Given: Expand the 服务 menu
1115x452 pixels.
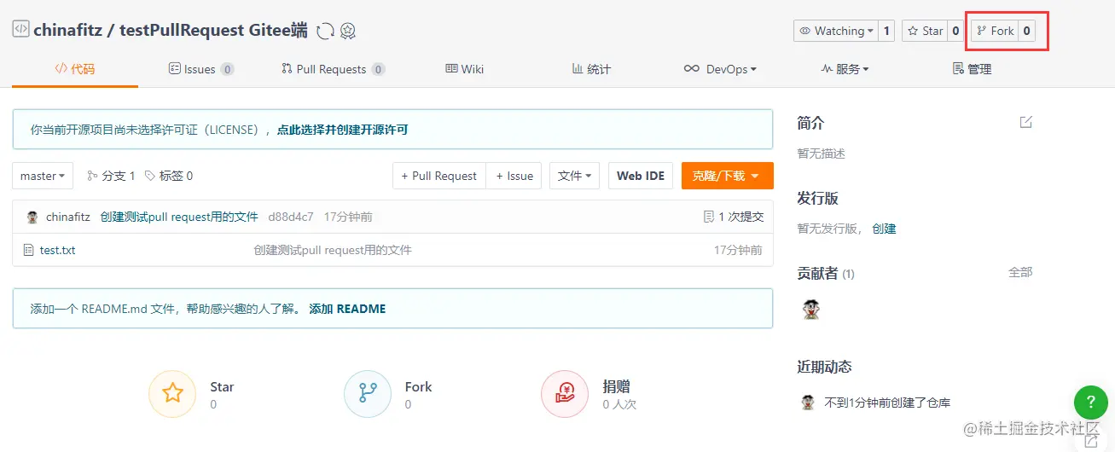Looking at the screenshot, I should click(x=845, y=69).
